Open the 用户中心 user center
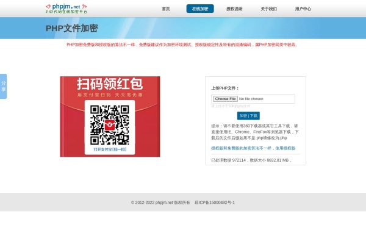 click(303, 9)
